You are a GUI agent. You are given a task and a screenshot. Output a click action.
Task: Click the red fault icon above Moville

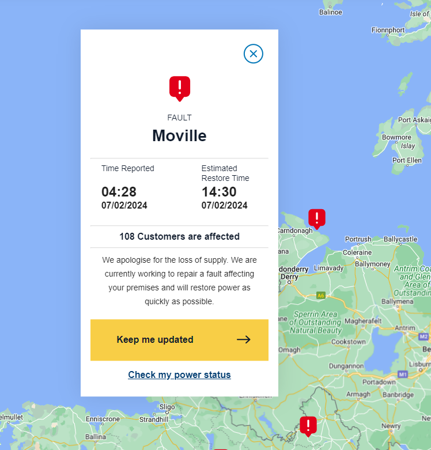(x=179, y=88)
